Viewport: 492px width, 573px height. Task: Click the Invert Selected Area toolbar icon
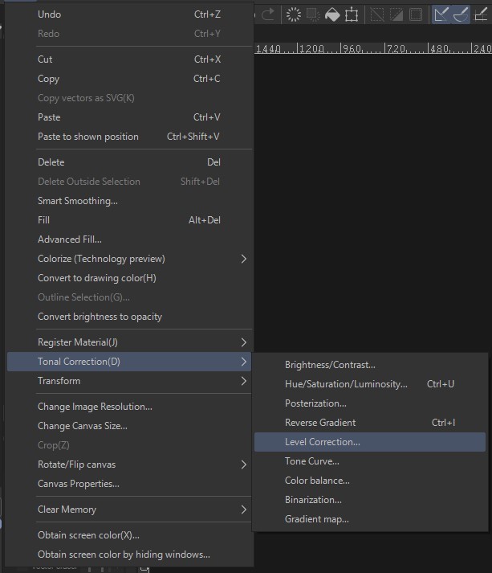(396, 15)
